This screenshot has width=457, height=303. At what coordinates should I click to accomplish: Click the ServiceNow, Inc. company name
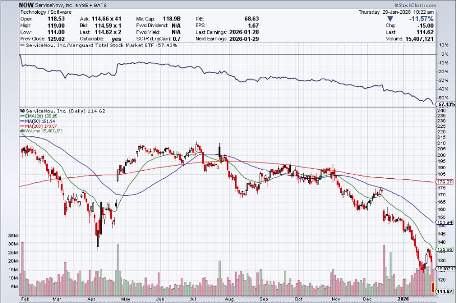tap(54, 5)
